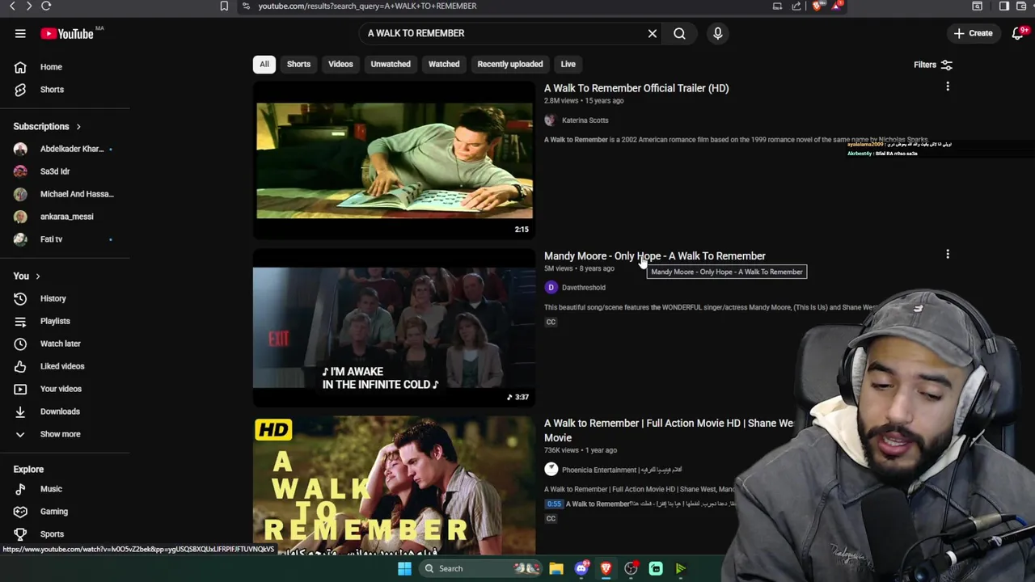The height and width of the screenshot is (582, 1035).
Task: Click the browser address bar URL
Action: (367, 6)
